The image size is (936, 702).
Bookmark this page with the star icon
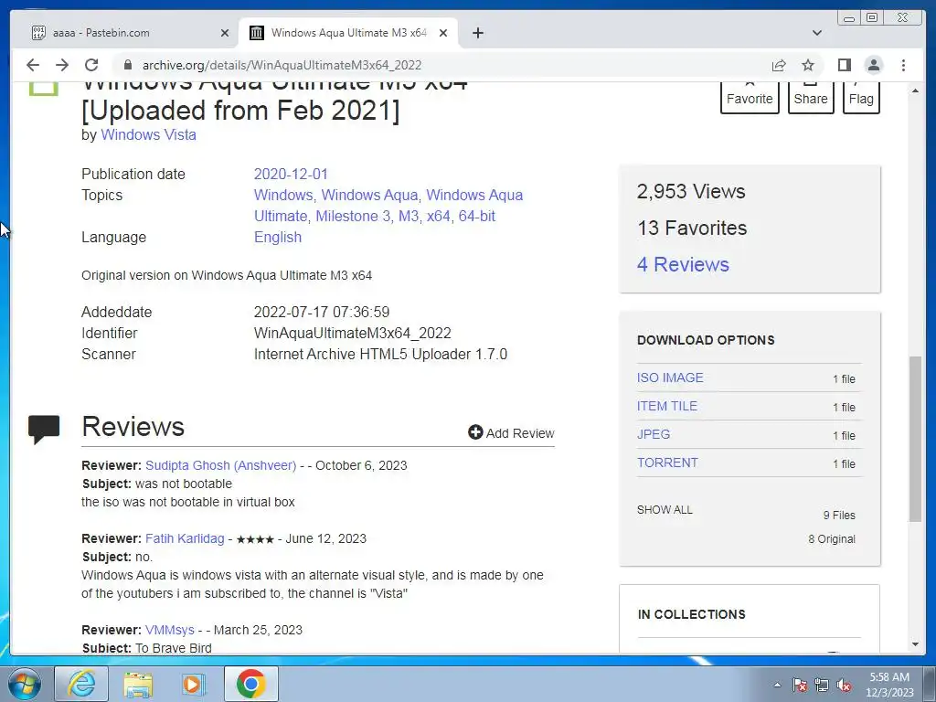(808, 65)
